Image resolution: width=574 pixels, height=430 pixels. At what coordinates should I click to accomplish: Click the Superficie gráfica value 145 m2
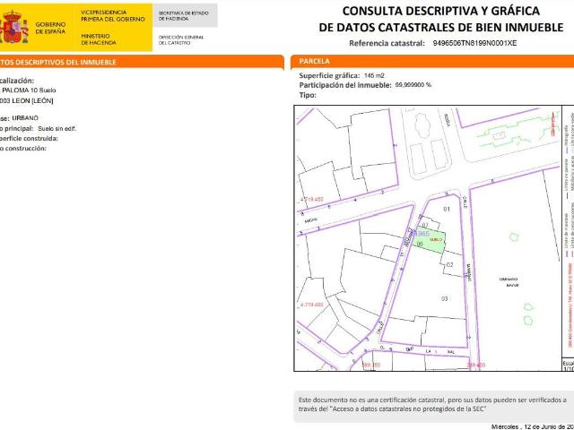[375, 76]
